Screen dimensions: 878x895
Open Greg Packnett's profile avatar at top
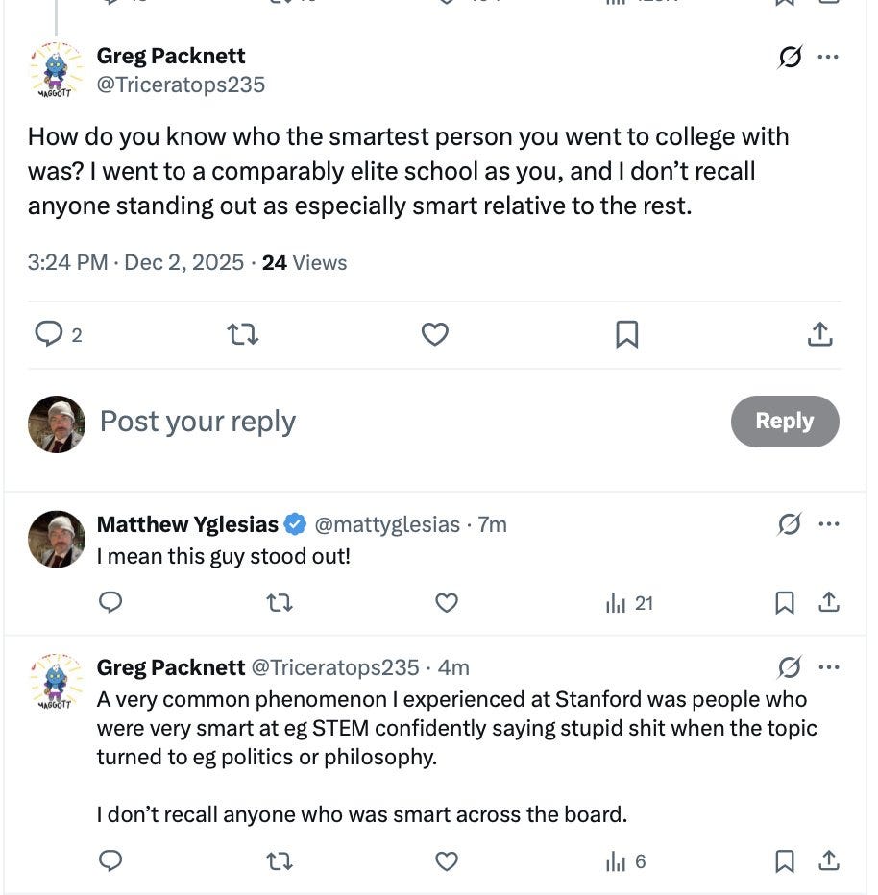pyautogui.click(x=57, y=70)
